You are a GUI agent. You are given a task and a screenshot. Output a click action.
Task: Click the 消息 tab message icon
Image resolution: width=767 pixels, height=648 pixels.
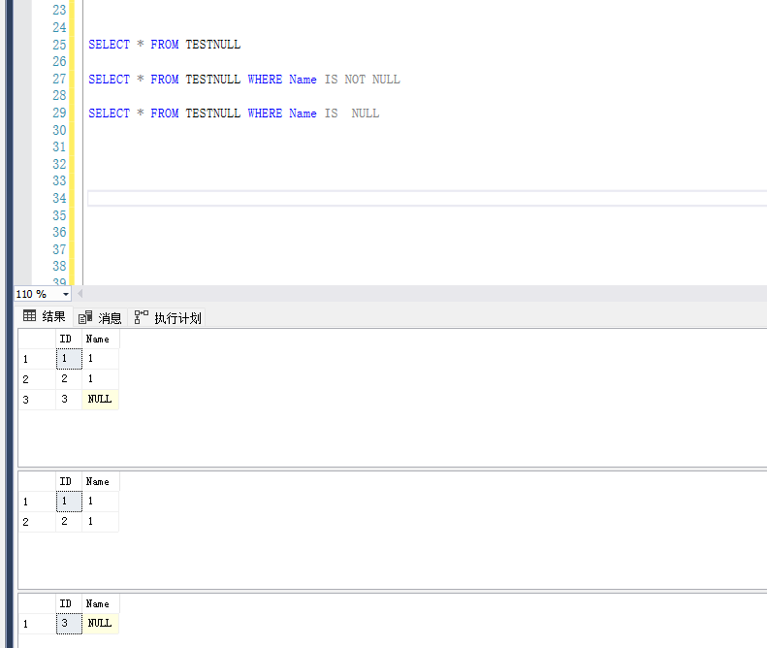coord(85,317)
